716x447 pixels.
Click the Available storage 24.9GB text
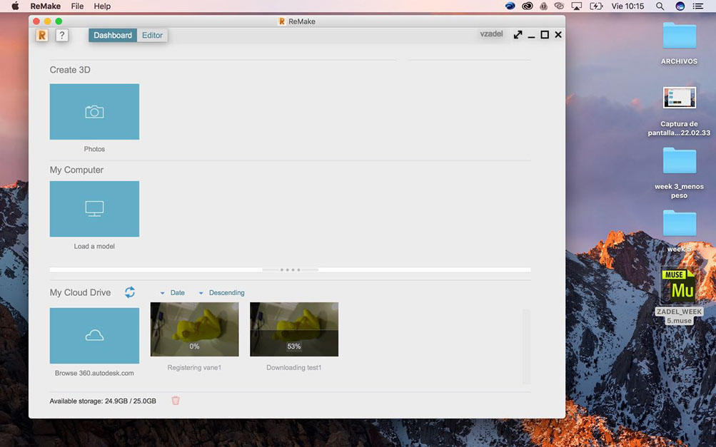coord(103,401)
